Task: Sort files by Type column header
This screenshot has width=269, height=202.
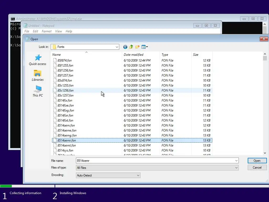Action: [x=175, y=55]
